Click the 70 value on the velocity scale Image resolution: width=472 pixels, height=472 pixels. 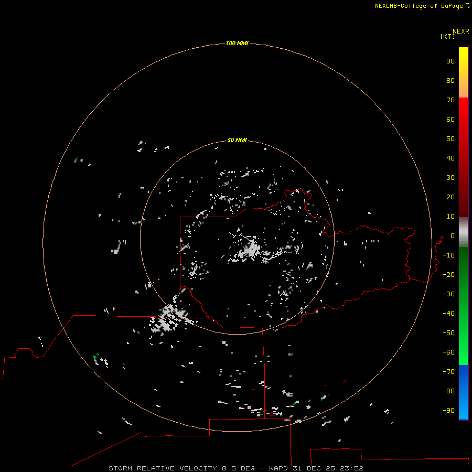450,100
